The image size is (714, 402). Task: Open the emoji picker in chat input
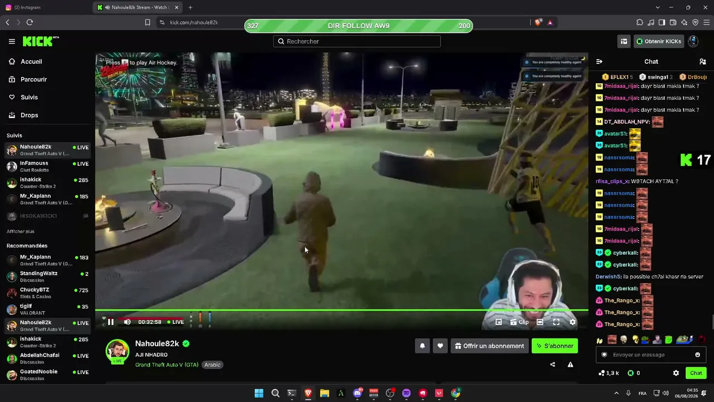697,355
